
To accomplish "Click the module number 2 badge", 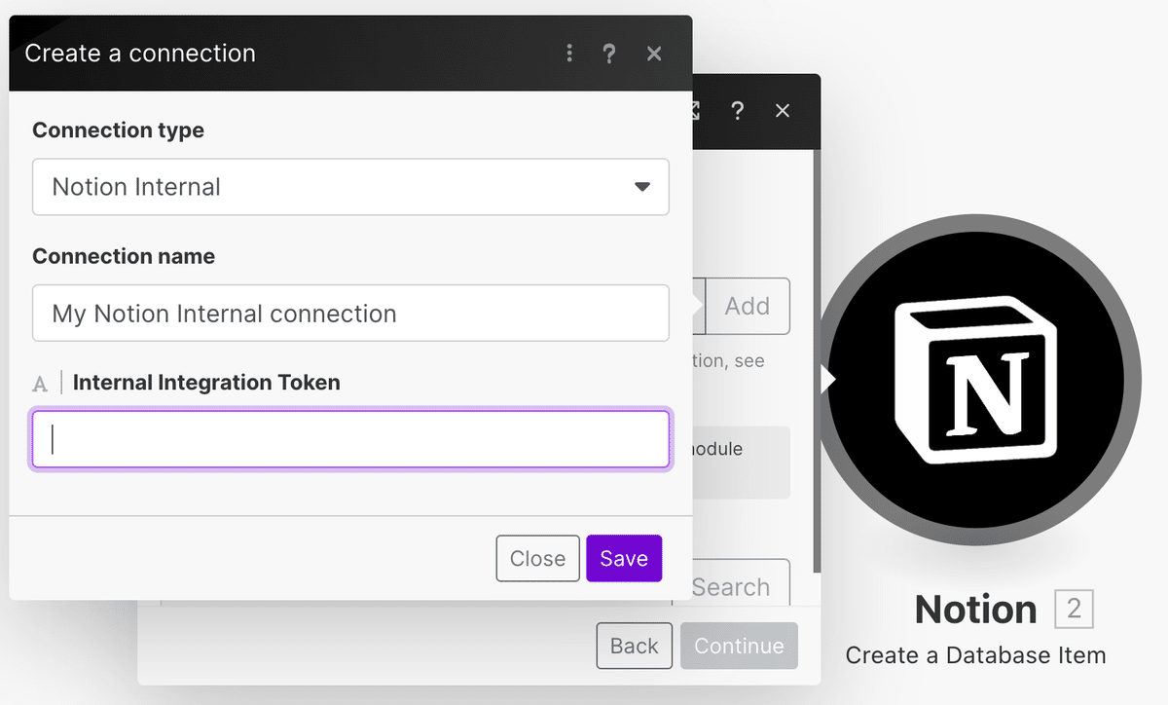I will [1075, 610].
